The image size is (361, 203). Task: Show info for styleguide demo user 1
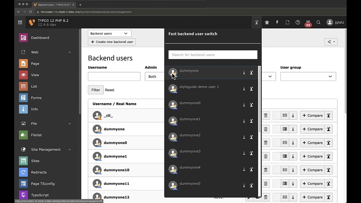click(x=244, y=89)
